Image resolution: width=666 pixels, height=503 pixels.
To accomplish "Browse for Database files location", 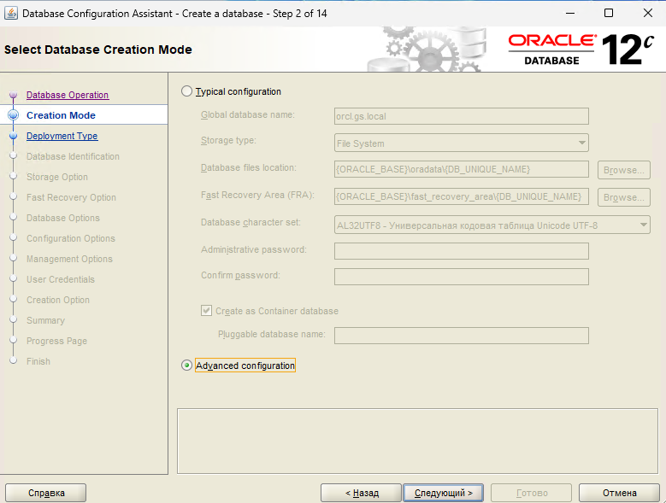I will tap(623, 170).
